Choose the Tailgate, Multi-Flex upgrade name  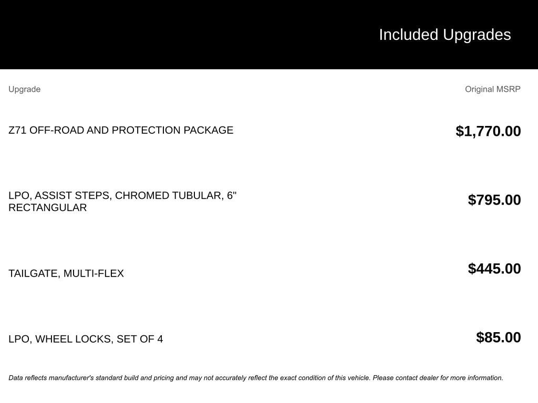click(66, 273)
